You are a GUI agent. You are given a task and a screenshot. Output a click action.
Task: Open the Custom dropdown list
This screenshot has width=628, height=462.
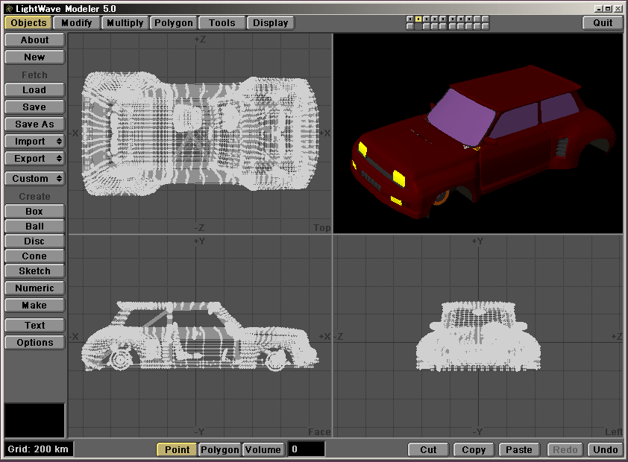coord(34,179)
